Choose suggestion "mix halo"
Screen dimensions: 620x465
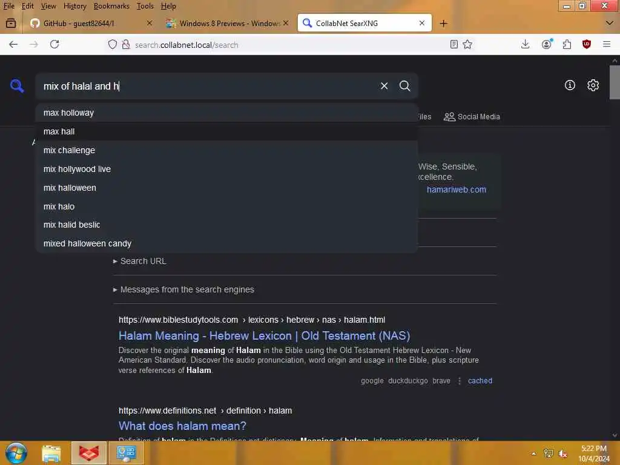[226, 206]
